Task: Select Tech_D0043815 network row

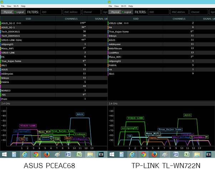Action: pos(54,31)
